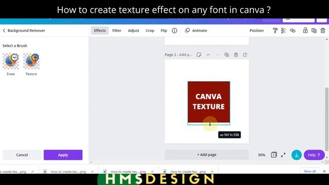Viewport: 329px width, 185px height.
Task: Expand third downloaded png file options
Action: [x=152, y=172]
